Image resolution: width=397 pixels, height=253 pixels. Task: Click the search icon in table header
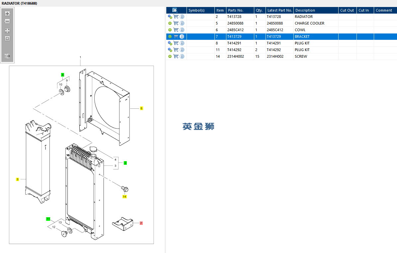(x=175, y=10)
